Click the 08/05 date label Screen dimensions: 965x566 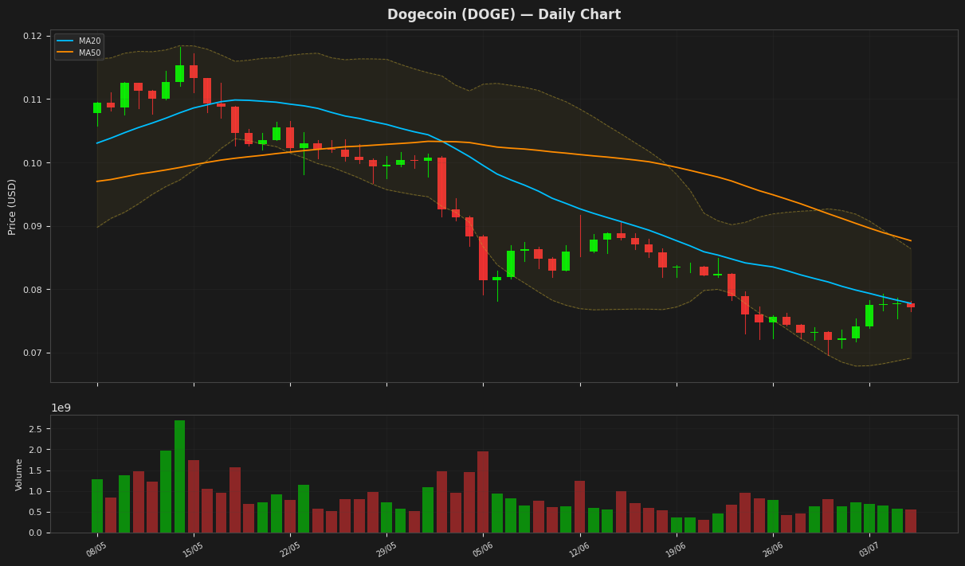pos(96,549)
